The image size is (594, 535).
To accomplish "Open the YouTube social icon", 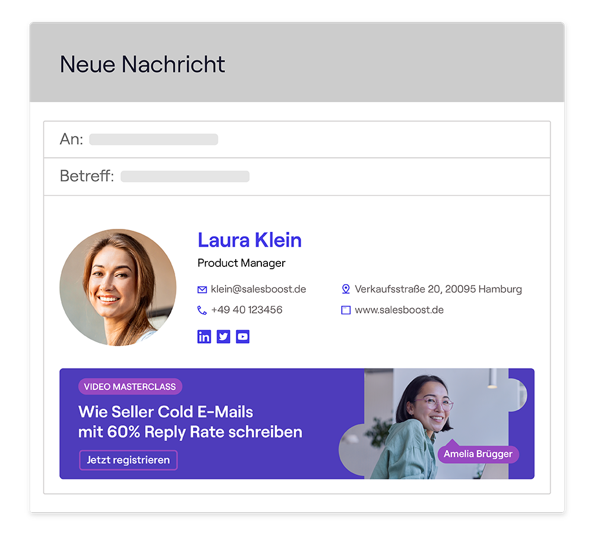I will click(x=242, y=336).
